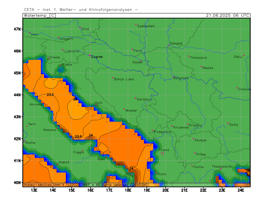Select the Ljubljana label on the map
273x205 pixels.
click(71, 51)
